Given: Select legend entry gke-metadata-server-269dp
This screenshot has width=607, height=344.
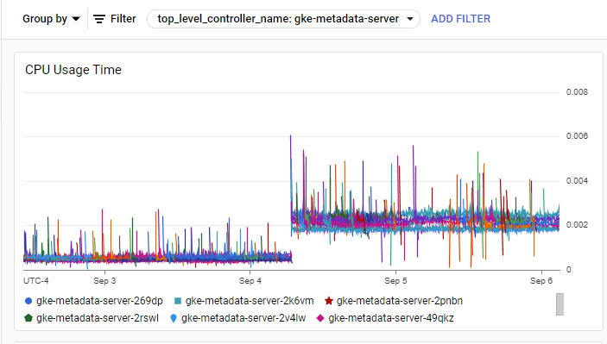Looking at the screenshot, I should (x=93, y=301).
